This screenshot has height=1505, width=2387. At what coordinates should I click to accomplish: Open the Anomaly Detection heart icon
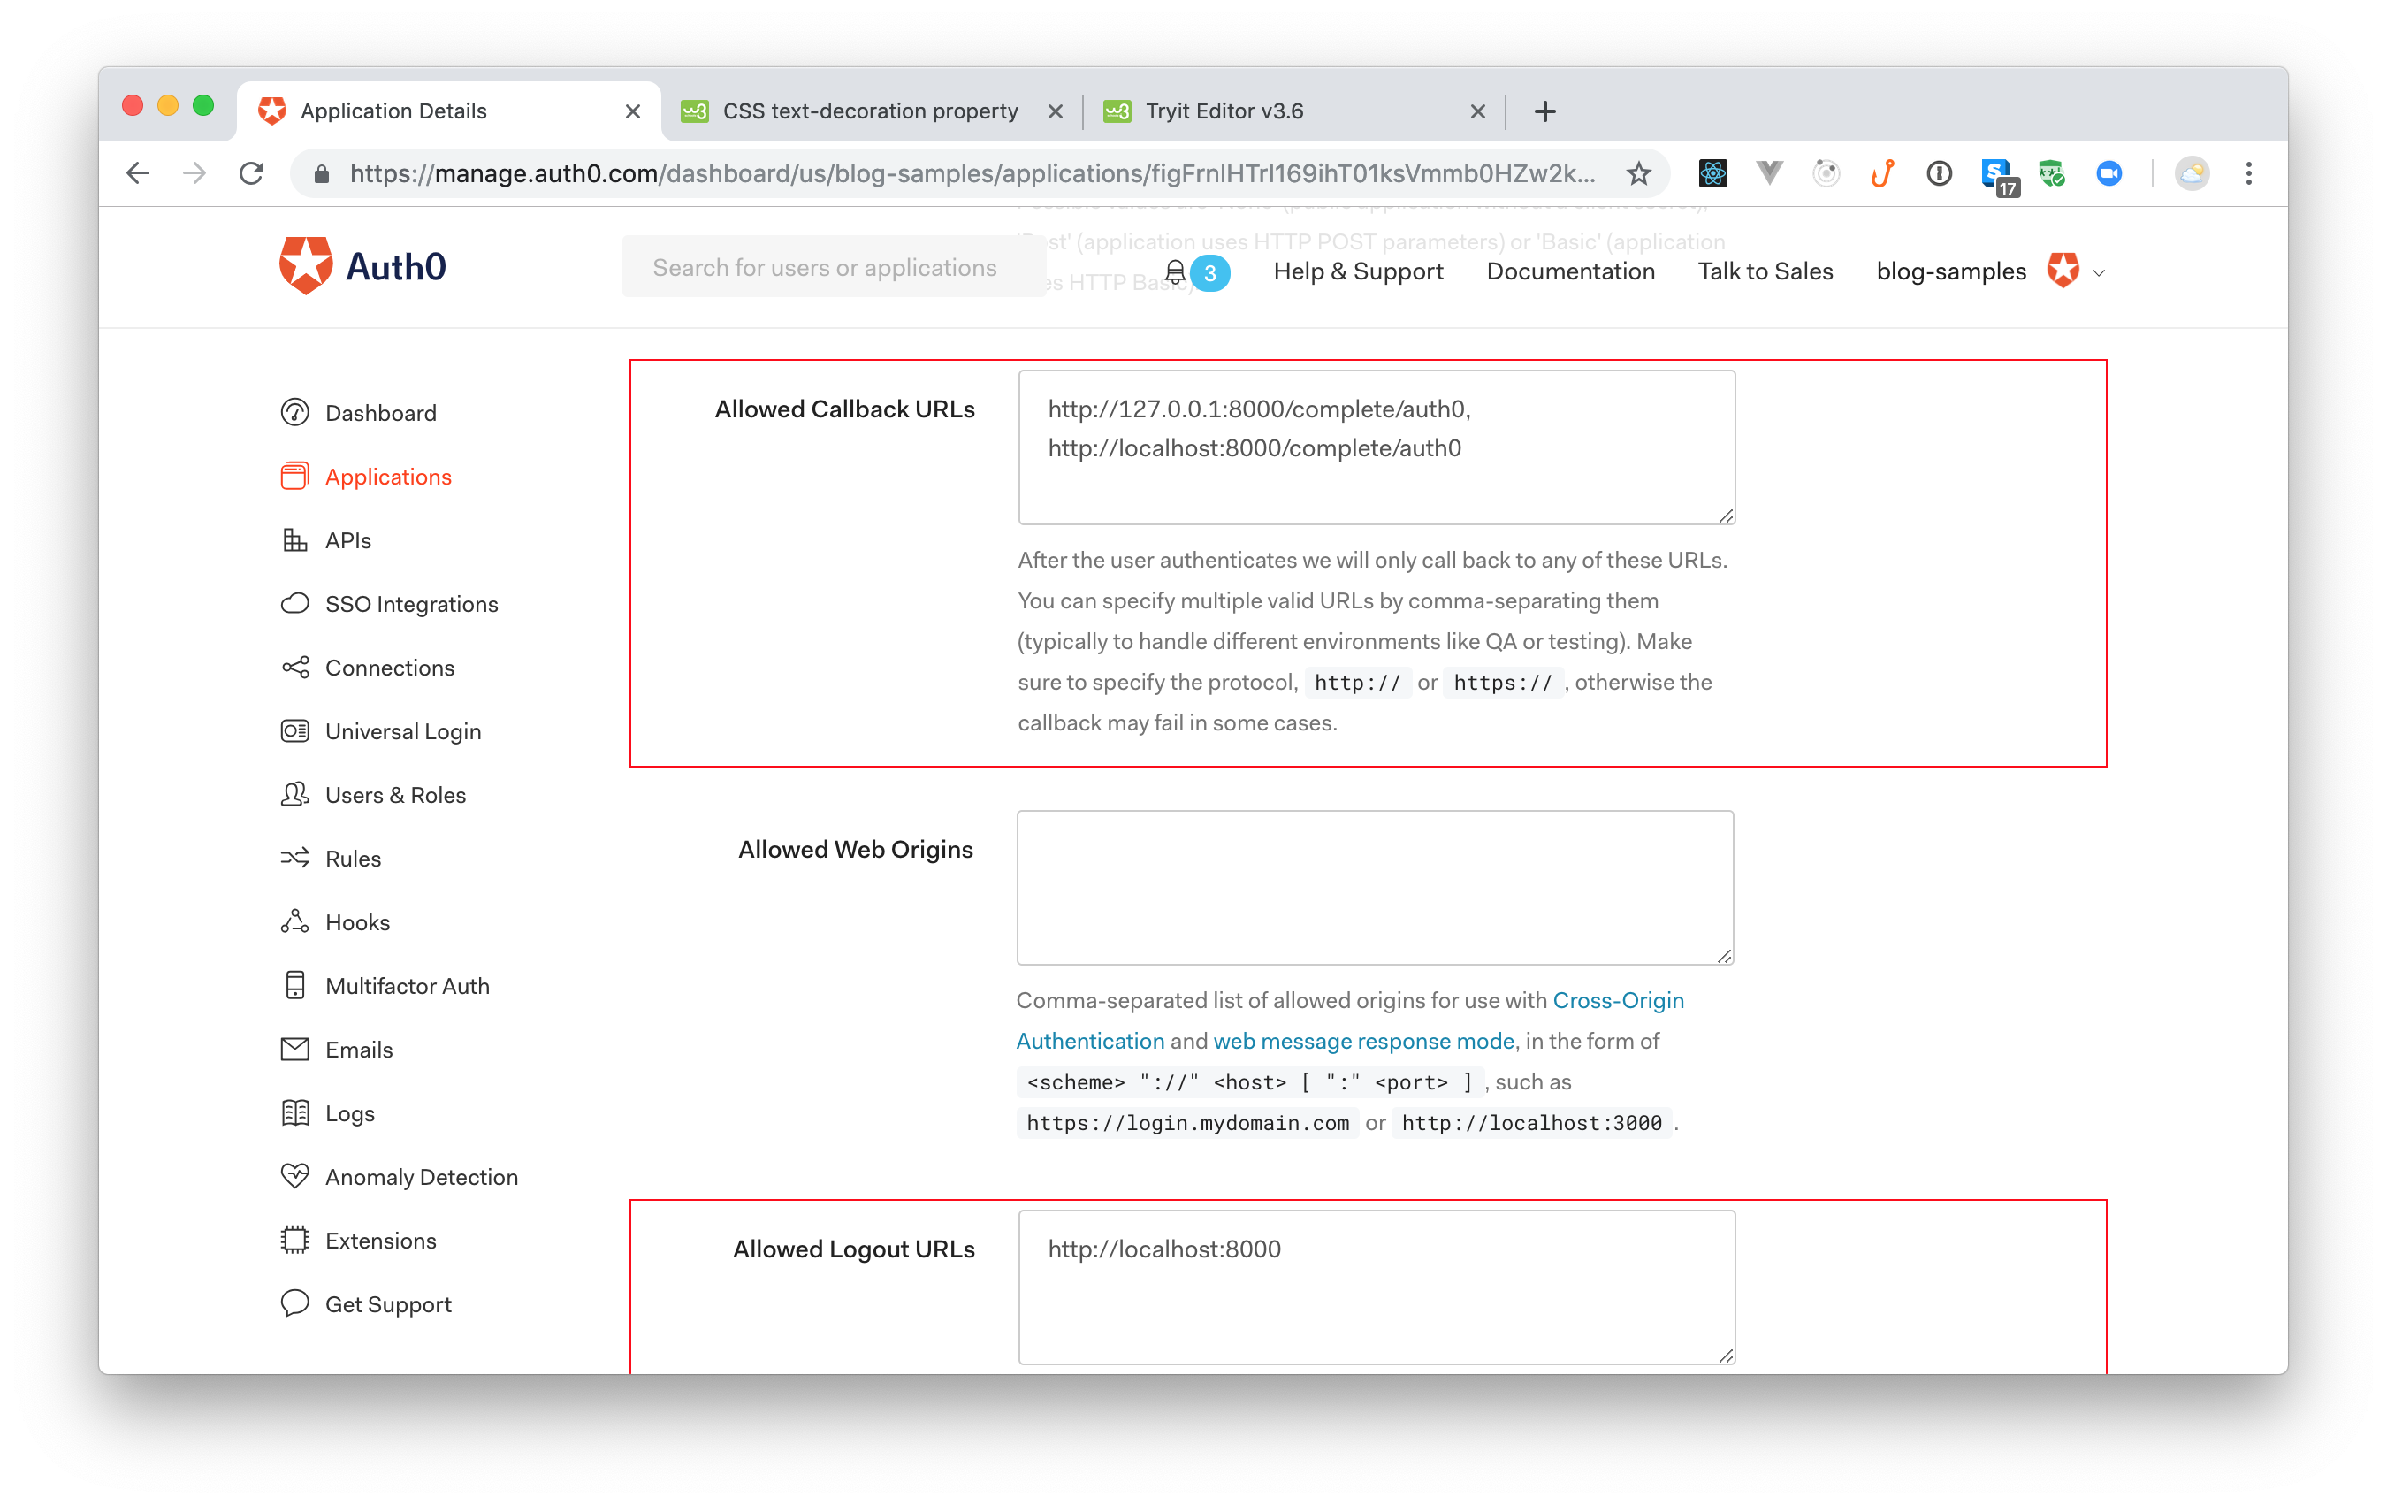[x=294, y=1176]
